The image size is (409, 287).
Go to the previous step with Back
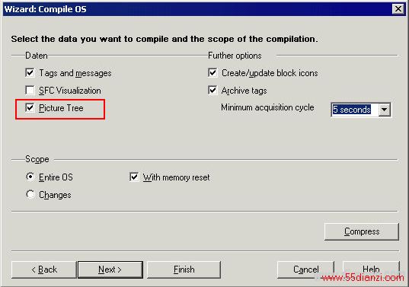coord(44,269)
